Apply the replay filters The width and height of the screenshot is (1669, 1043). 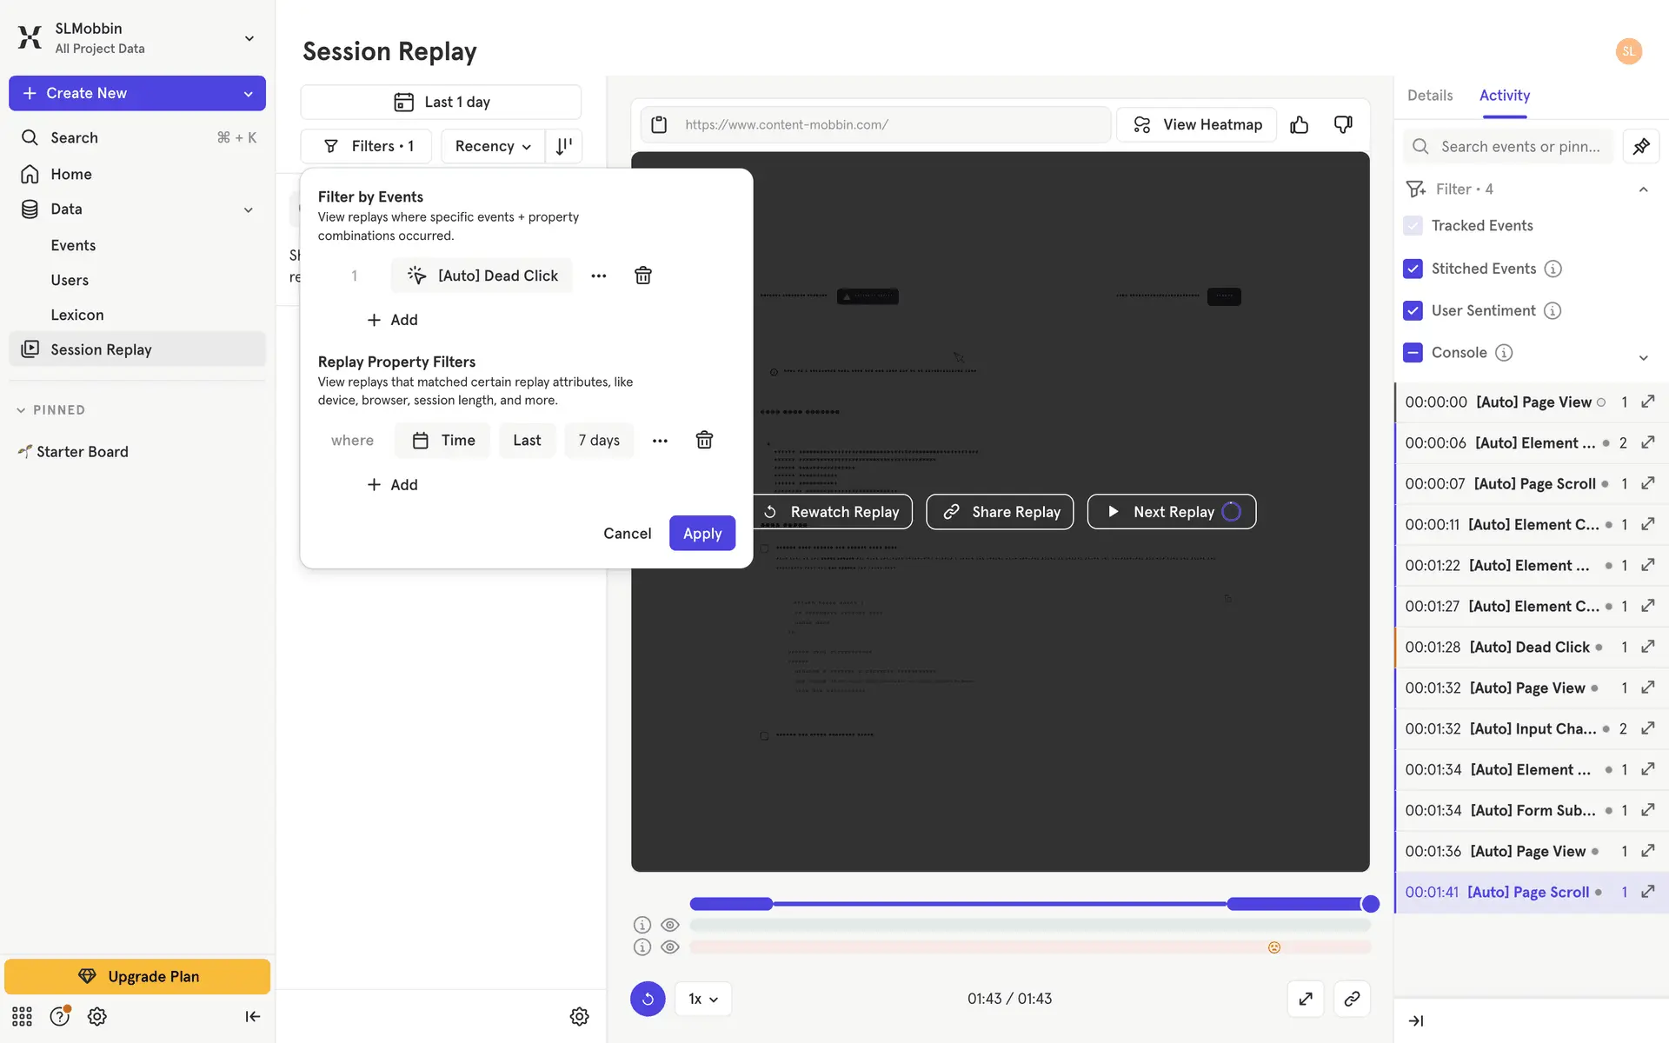pos(702,534)
